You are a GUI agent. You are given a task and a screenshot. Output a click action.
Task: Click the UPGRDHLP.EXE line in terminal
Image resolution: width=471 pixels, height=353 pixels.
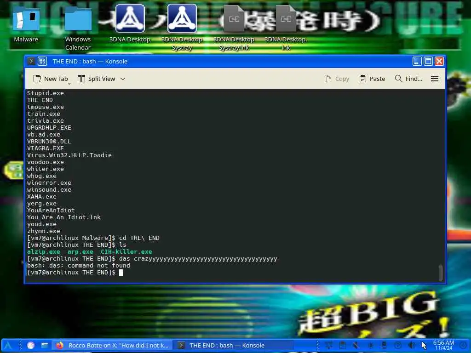pyautogui.click(x=49, y=128)
